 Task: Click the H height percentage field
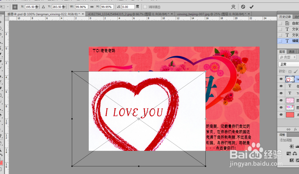tap(107, 7)
